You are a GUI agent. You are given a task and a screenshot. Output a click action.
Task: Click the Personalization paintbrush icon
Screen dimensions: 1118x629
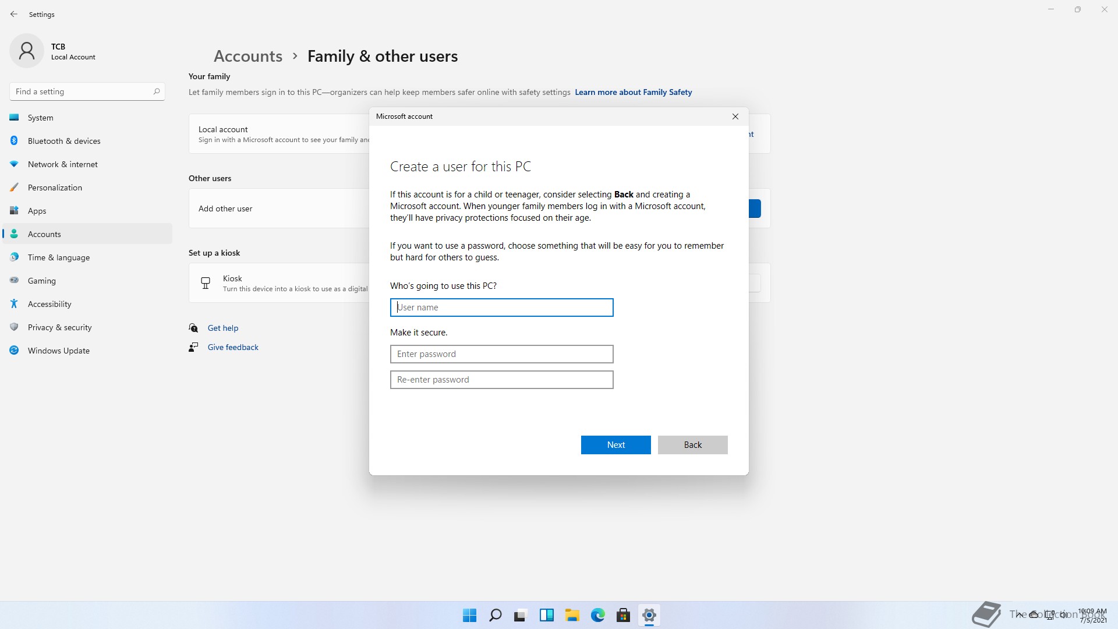pyautogui.click(x=14, y=188)
